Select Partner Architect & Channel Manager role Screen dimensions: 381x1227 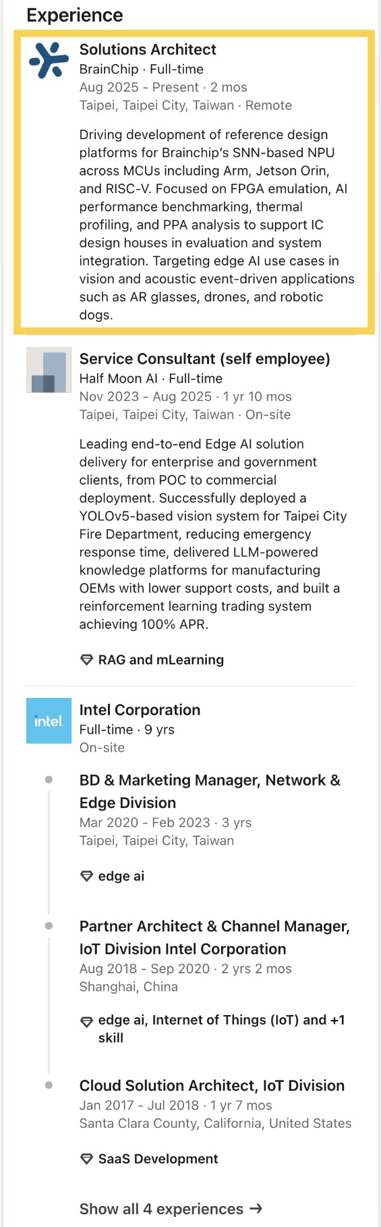[x=214, y=937]
